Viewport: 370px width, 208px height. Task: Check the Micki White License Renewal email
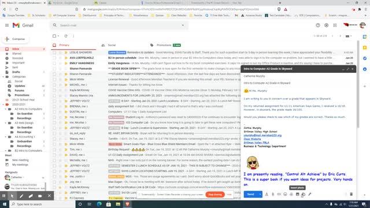[54, 80]
